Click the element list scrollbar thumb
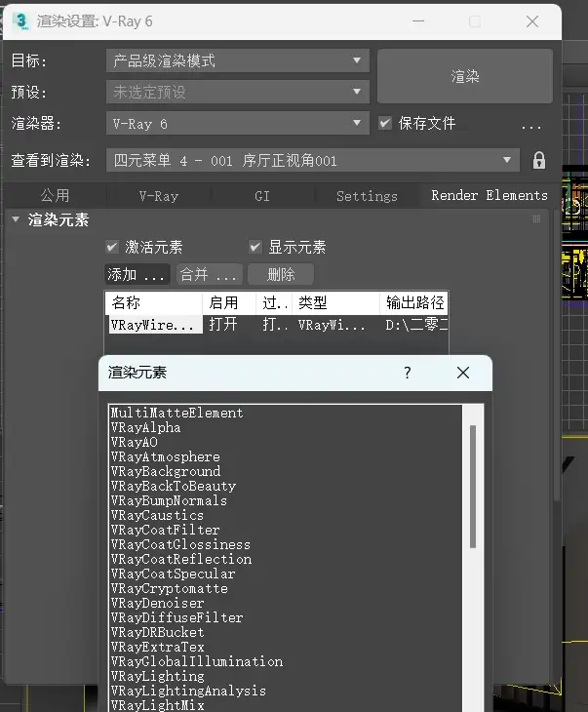 (473, 487)
